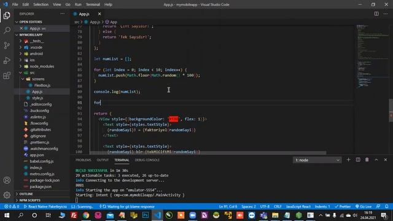393x221 pixels.
Task: Open the Edit menu
Action: [x=26, y=4]
